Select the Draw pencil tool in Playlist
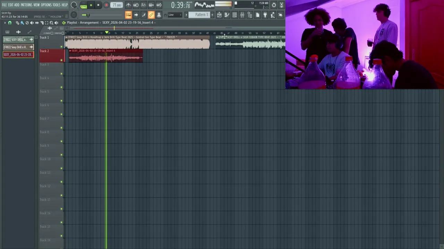 click(x=17, y=23)
